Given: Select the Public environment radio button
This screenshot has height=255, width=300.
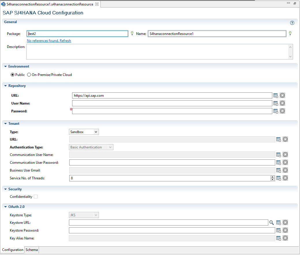Looking at the screenshot, I should coord(12,75).
